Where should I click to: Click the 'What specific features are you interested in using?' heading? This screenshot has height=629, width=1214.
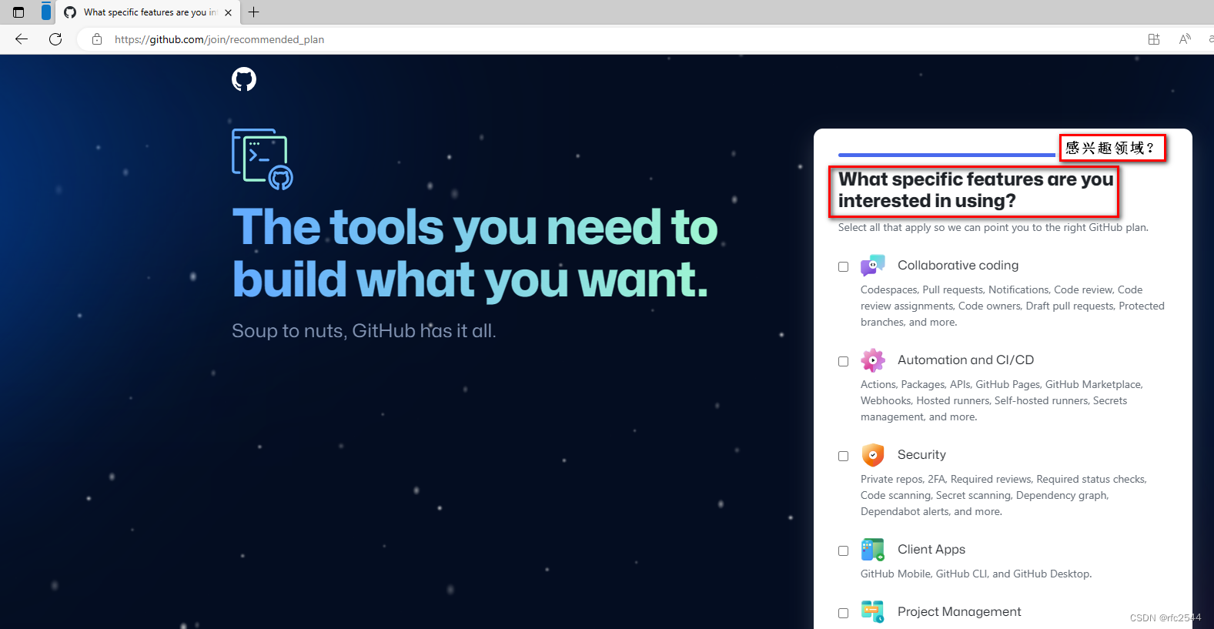point(975,190)
